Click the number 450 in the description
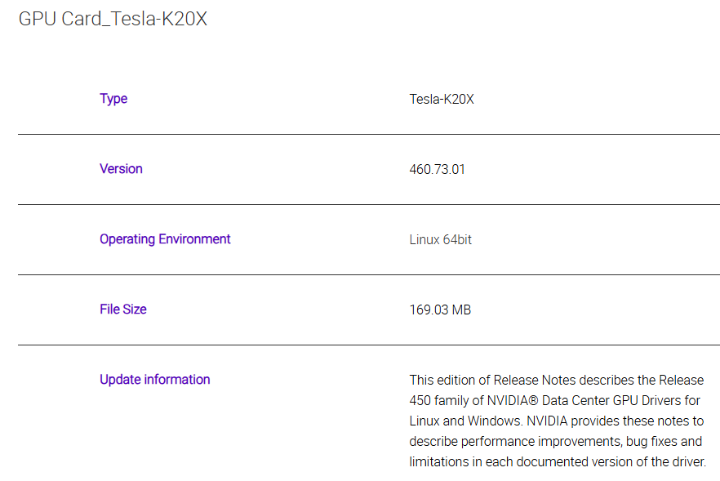The width and height of the screenshot is (720, 481). tap(422, 400)
